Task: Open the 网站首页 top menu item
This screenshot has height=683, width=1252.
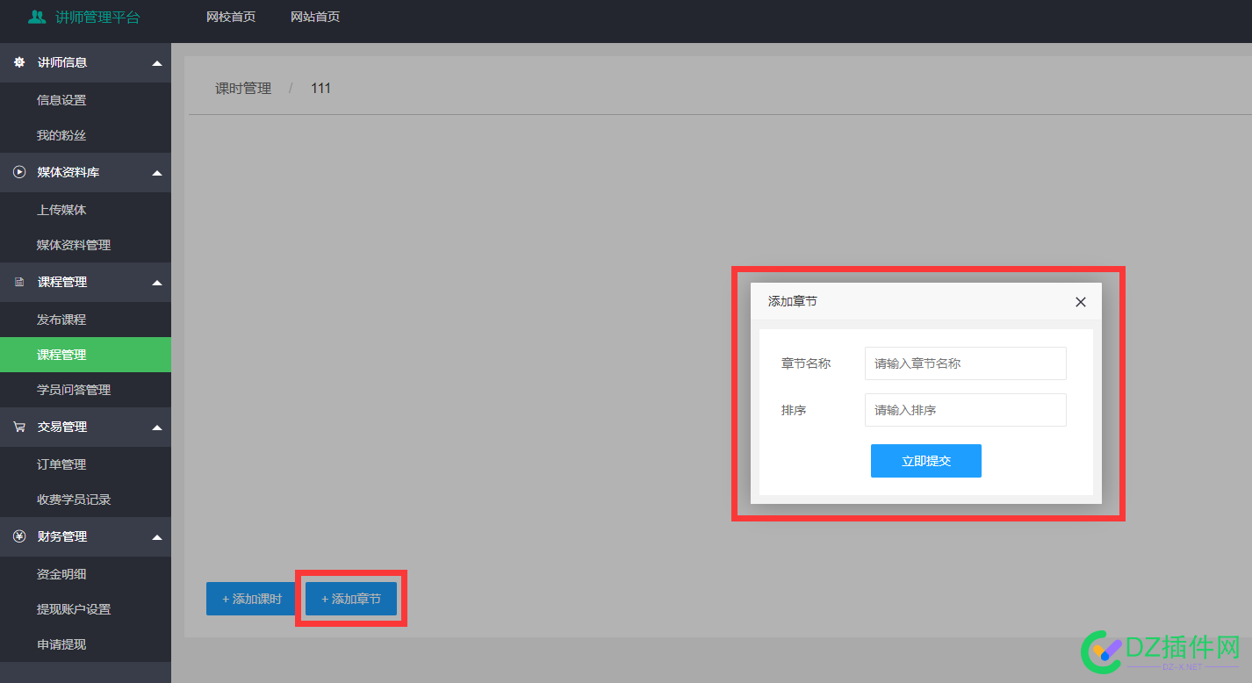Action: [315, 17]
